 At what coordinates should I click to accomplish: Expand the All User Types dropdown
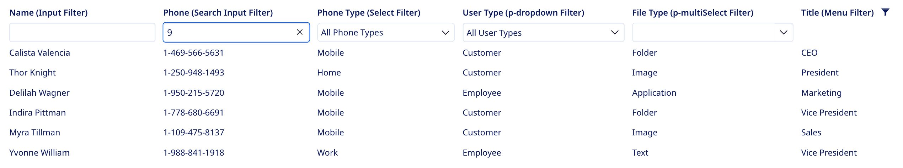tap(543, 33)
